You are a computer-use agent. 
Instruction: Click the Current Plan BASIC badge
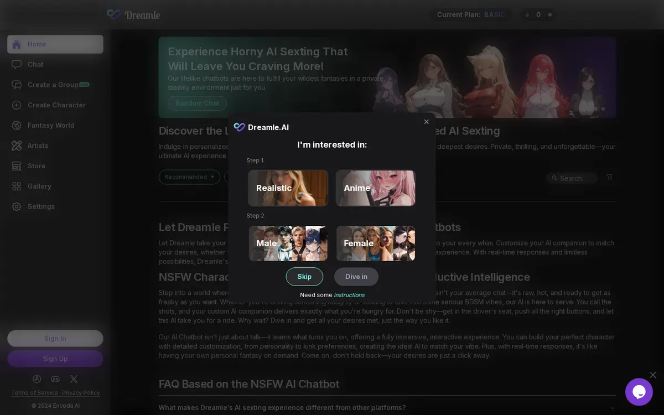pos(471,15)
